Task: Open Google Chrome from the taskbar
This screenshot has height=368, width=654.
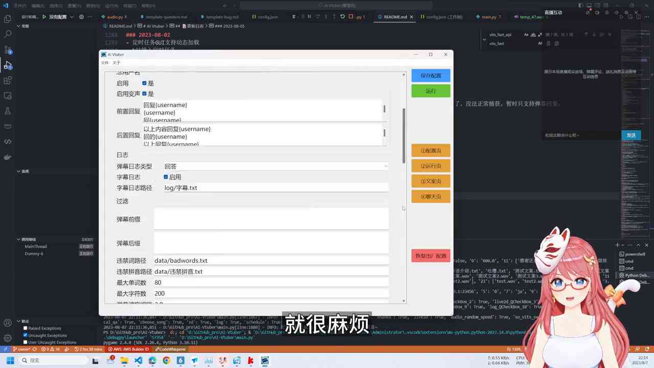Action: pyautogui.click(x=166, y=360)
